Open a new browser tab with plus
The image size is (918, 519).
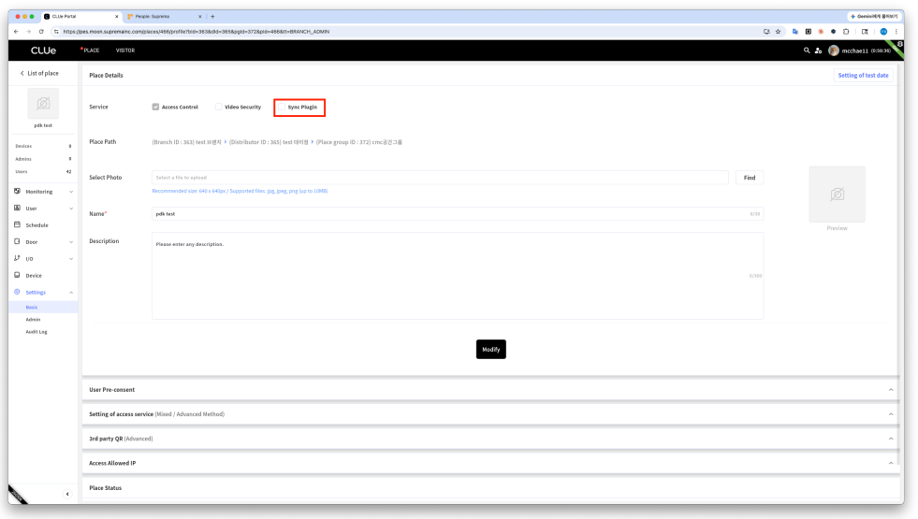point(212,17)
